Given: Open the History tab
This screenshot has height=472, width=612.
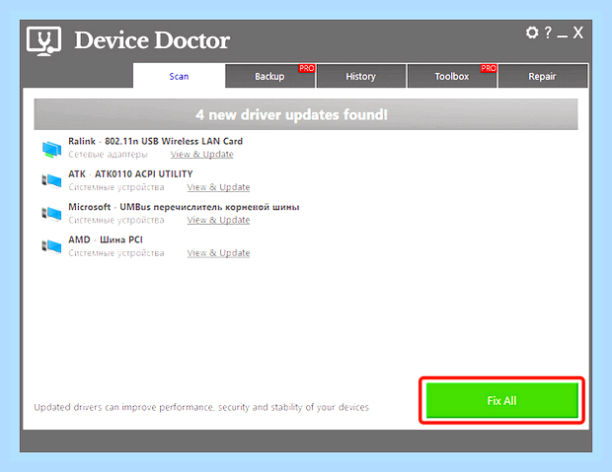Looking at the screenshot, I should click(x=361, y=76).
